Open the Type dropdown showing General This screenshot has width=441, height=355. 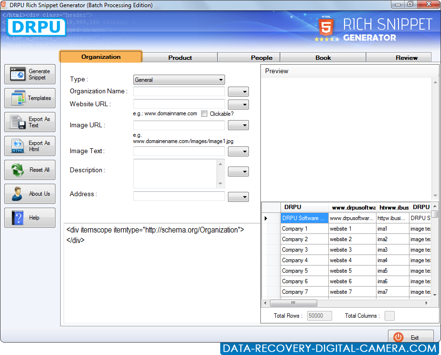[x=179, y=80]
